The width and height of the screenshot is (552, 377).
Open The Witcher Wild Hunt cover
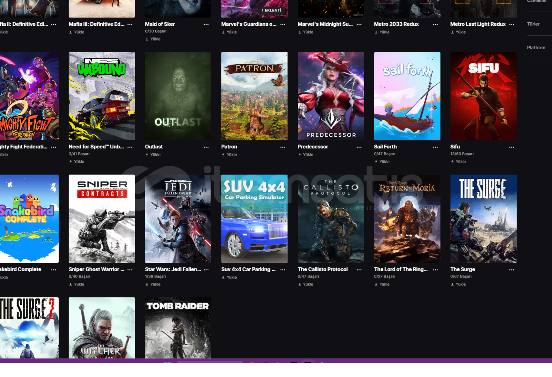point(102,327)
